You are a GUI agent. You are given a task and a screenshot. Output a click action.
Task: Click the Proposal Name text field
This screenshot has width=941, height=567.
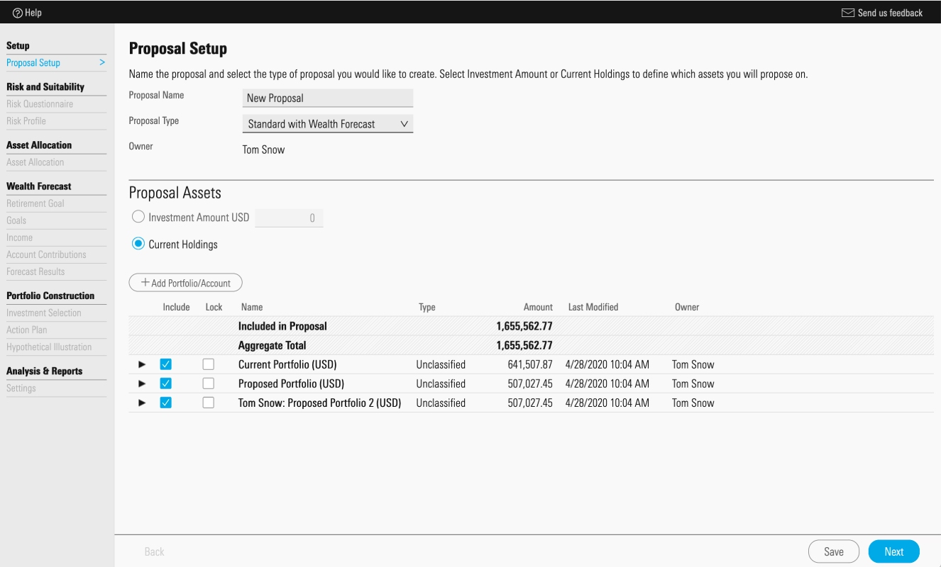click(328, 98)
